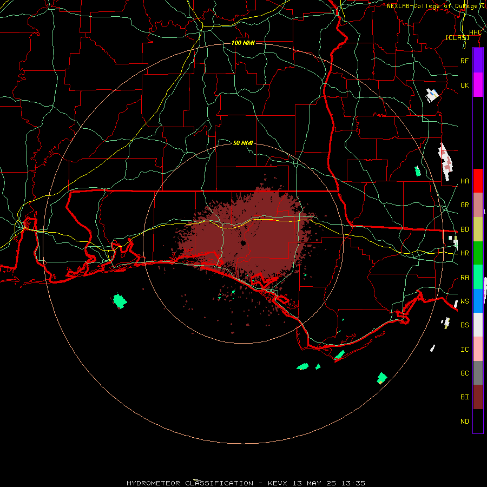487x487 pixels.
Task: Click the white DS legend swatch
Action: 478,325
